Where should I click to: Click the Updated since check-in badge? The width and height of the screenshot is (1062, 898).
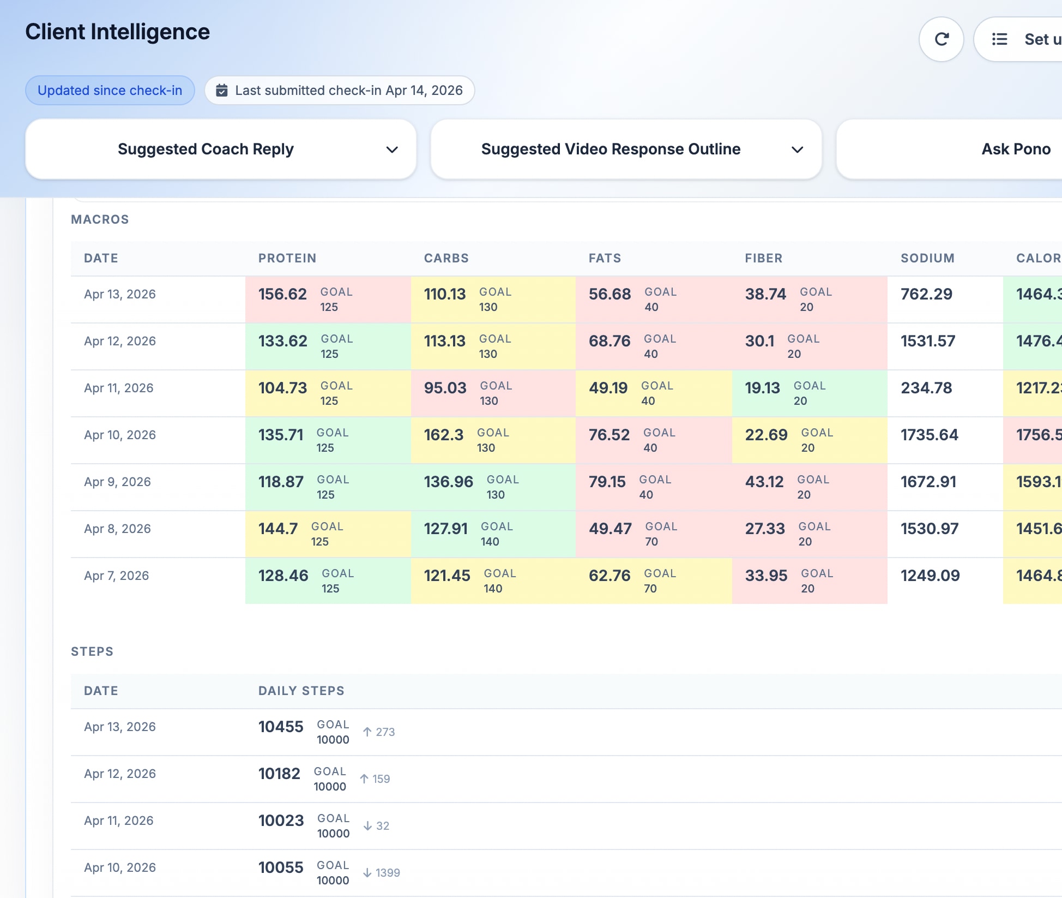tap(110, 91)
